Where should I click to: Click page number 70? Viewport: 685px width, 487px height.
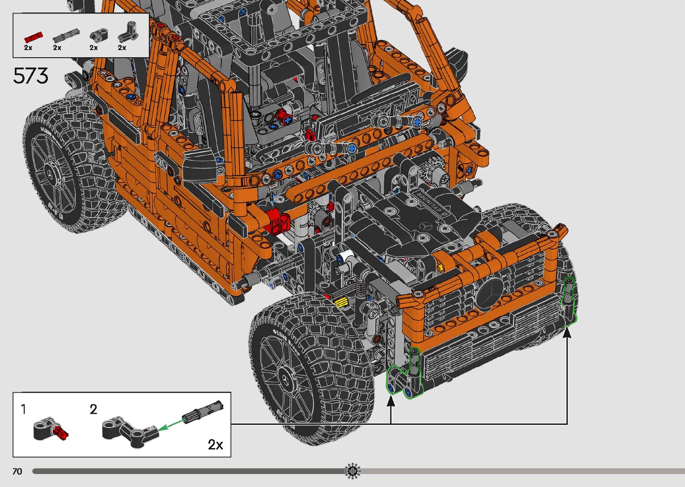[x=17, y=471]
